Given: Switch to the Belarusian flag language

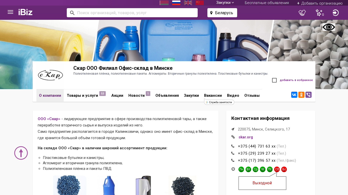Looking at the screenshot, I should coord(164,3).
